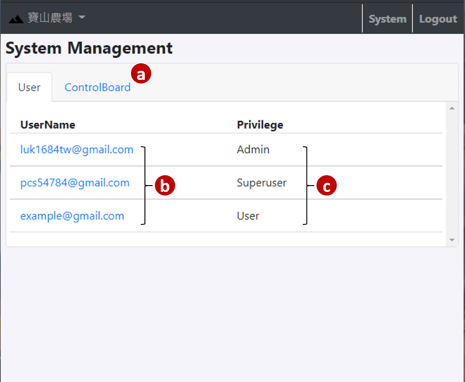Click Logout in the navbar
Viewport: 465px width, 382px height.
(438, 19)
